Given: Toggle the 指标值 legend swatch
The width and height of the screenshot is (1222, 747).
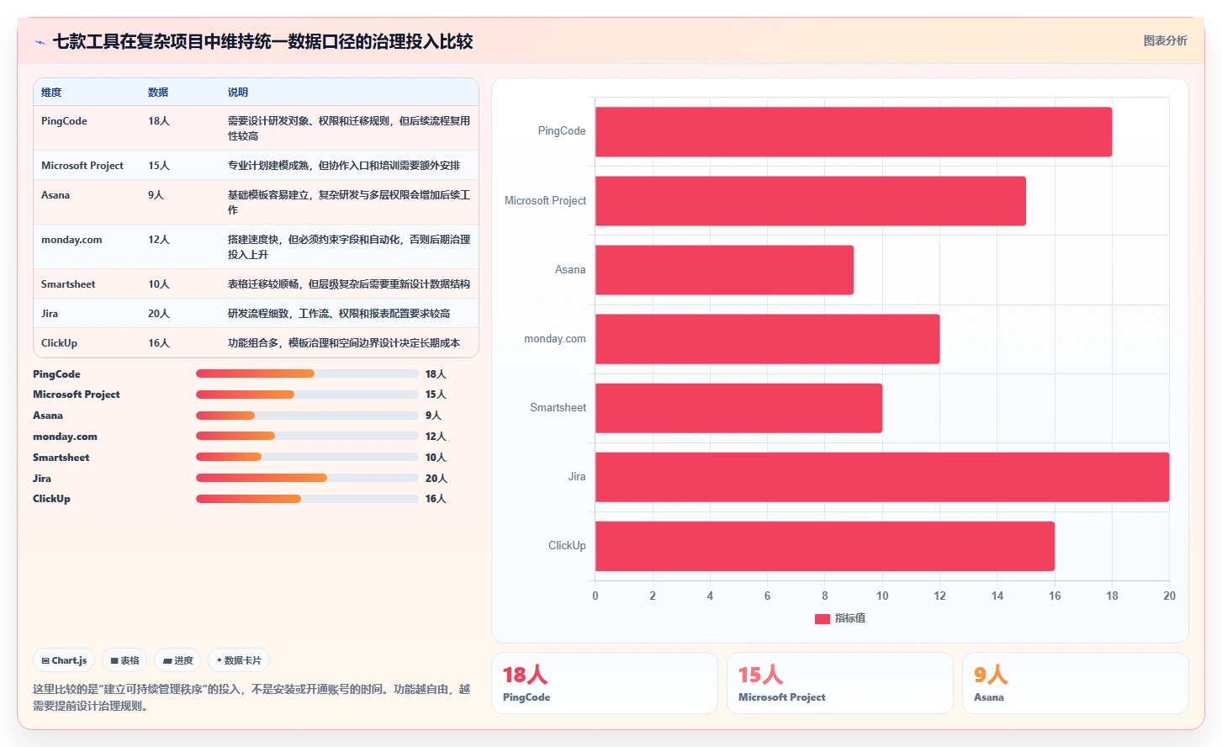Looking at the screenshot, I should 823,618.
